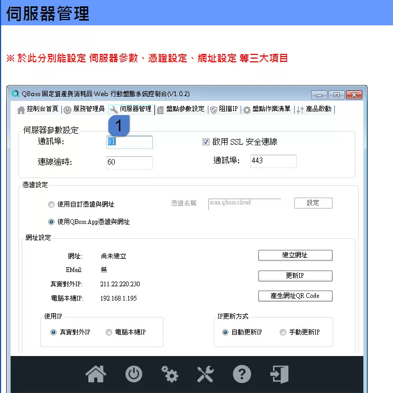Select 手動更新IP radio option
Image resolution: width=393 pixels, height=393 pixels.
[283, 332]
